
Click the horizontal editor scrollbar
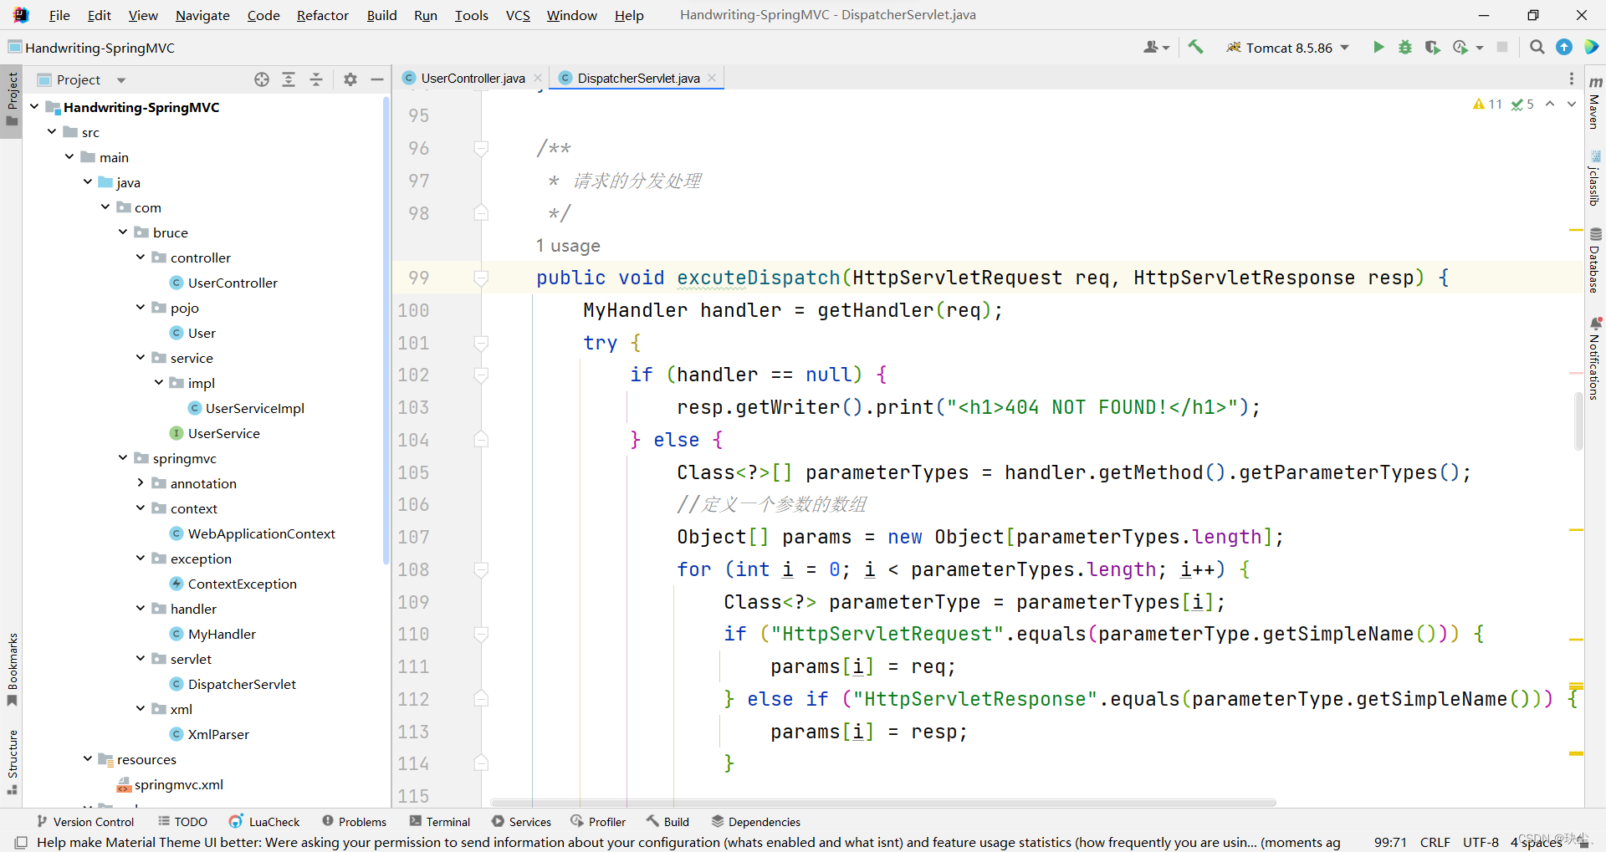pos(883,803)
